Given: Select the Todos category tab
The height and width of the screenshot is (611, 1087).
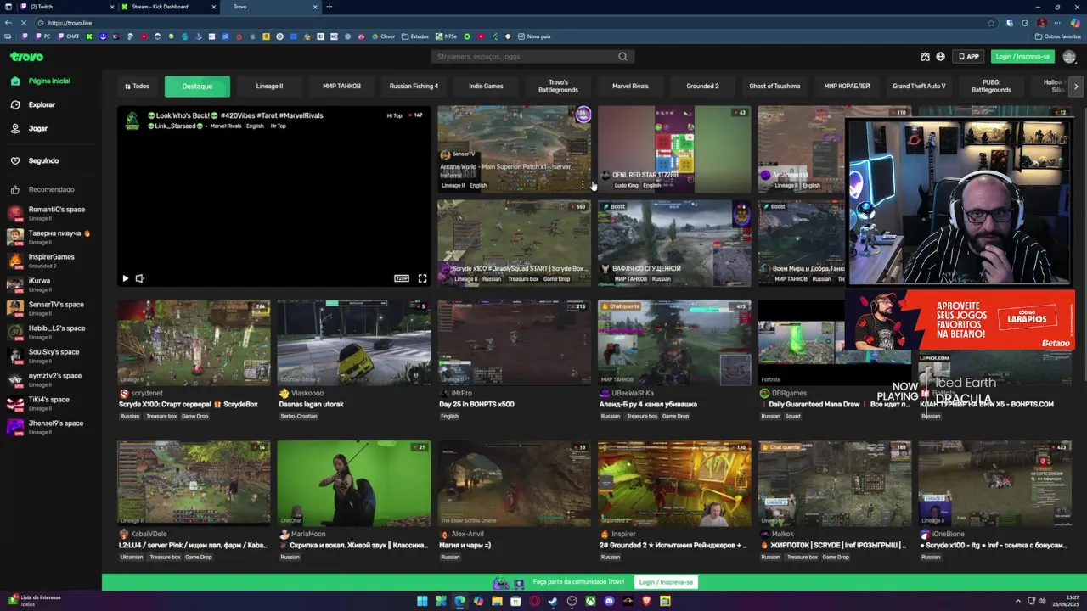Looking at the screenshot, I should coord(137,86).
